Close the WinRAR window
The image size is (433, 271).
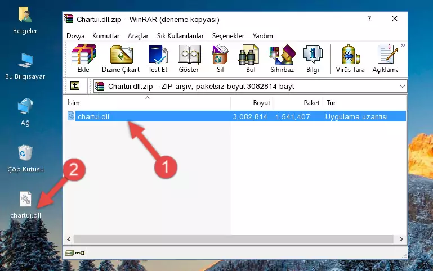tap(395, 19)
